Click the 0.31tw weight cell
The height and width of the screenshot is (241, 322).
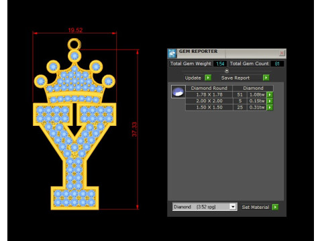tap(257, 108)
